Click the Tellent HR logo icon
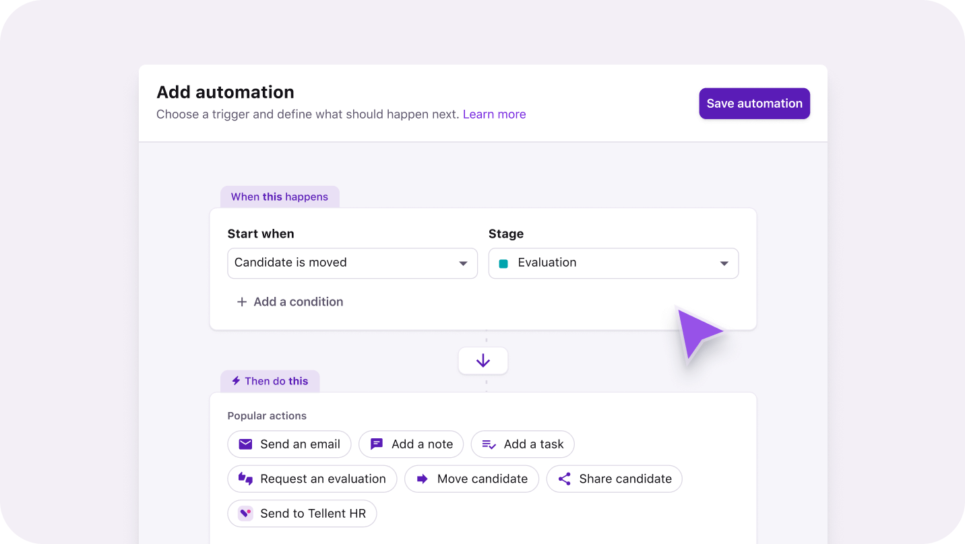The image size is (965, 544). (245, 513)
